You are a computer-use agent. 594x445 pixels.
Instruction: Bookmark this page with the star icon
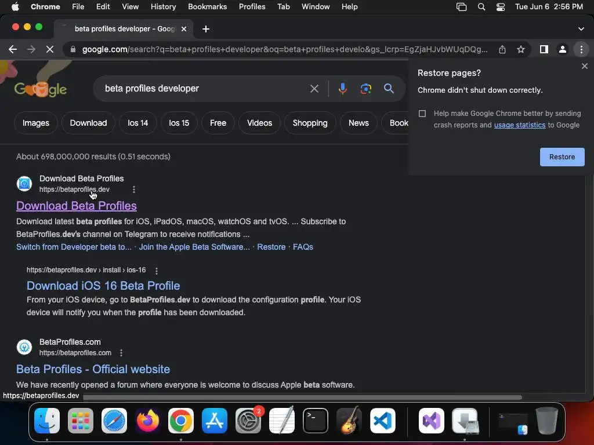(521, 49)
